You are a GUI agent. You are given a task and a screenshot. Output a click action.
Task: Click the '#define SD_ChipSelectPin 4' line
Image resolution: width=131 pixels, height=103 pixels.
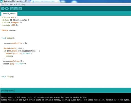[x=15, y=20]
